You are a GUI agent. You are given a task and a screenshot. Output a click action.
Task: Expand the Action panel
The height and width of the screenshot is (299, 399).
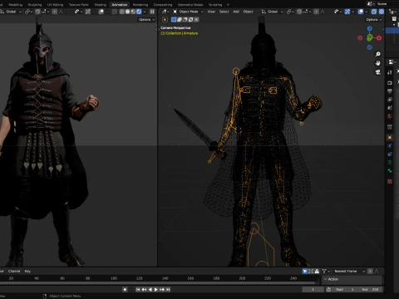click(352, 279)
